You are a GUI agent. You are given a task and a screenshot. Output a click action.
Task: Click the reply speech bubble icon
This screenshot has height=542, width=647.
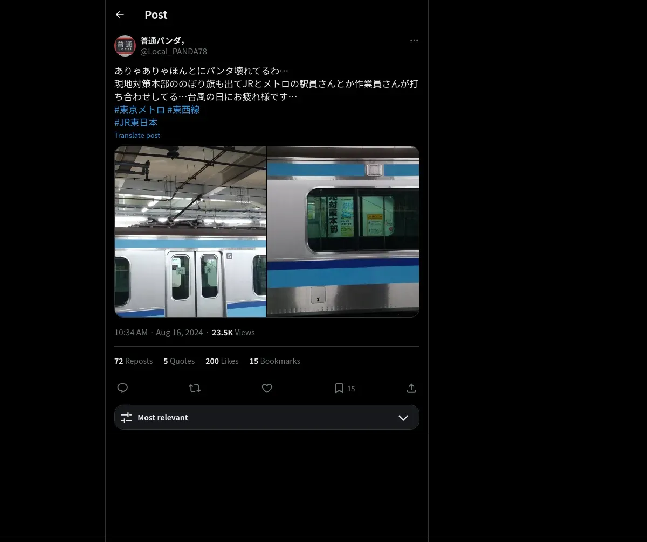(x=122, y=388)
